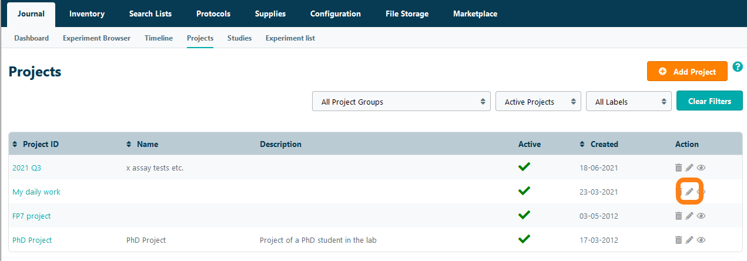The height and width of the screenshot is (261, 747).
Task: Open the help question mark icon
Action: point(738,67)
